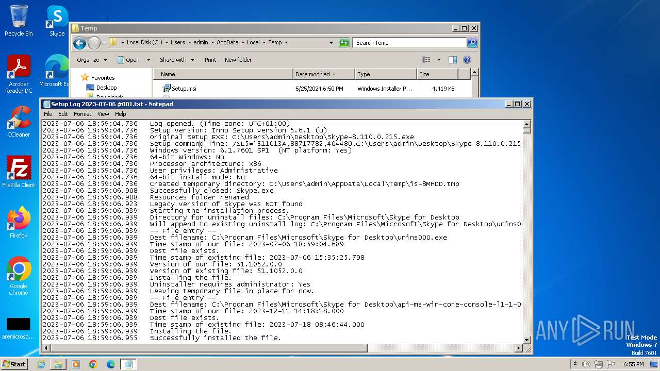
Task: Sort files by the Name column header
Action: tap(223, 74)
